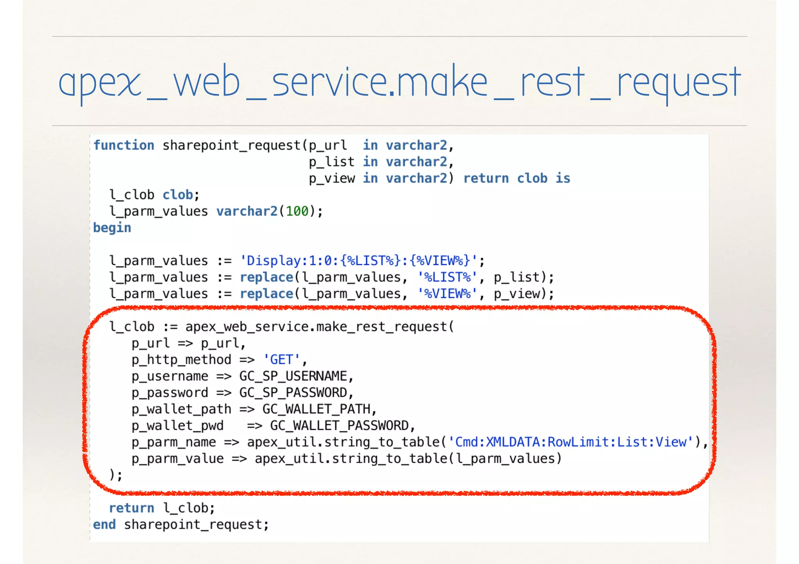Click 'l_clob := apex_web_service.make_rest_request(' line
799x564 pixels.
coord(282,327)
